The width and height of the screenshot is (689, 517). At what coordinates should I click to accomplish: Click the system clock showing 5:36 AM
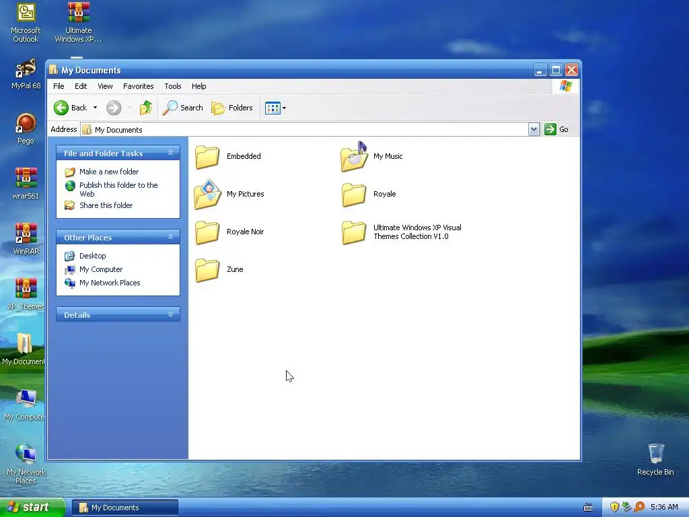(x=664, y=508)
